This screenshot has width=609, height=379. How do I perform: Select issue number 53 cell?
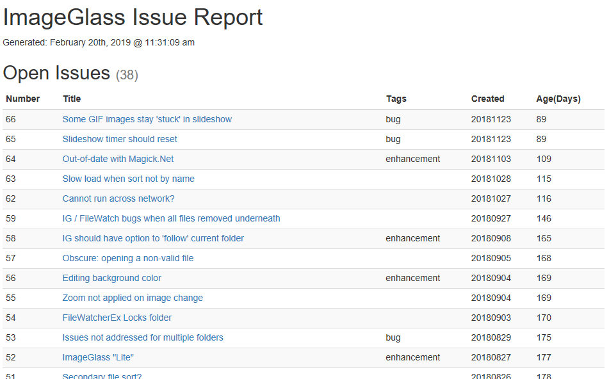coord(11,337)
